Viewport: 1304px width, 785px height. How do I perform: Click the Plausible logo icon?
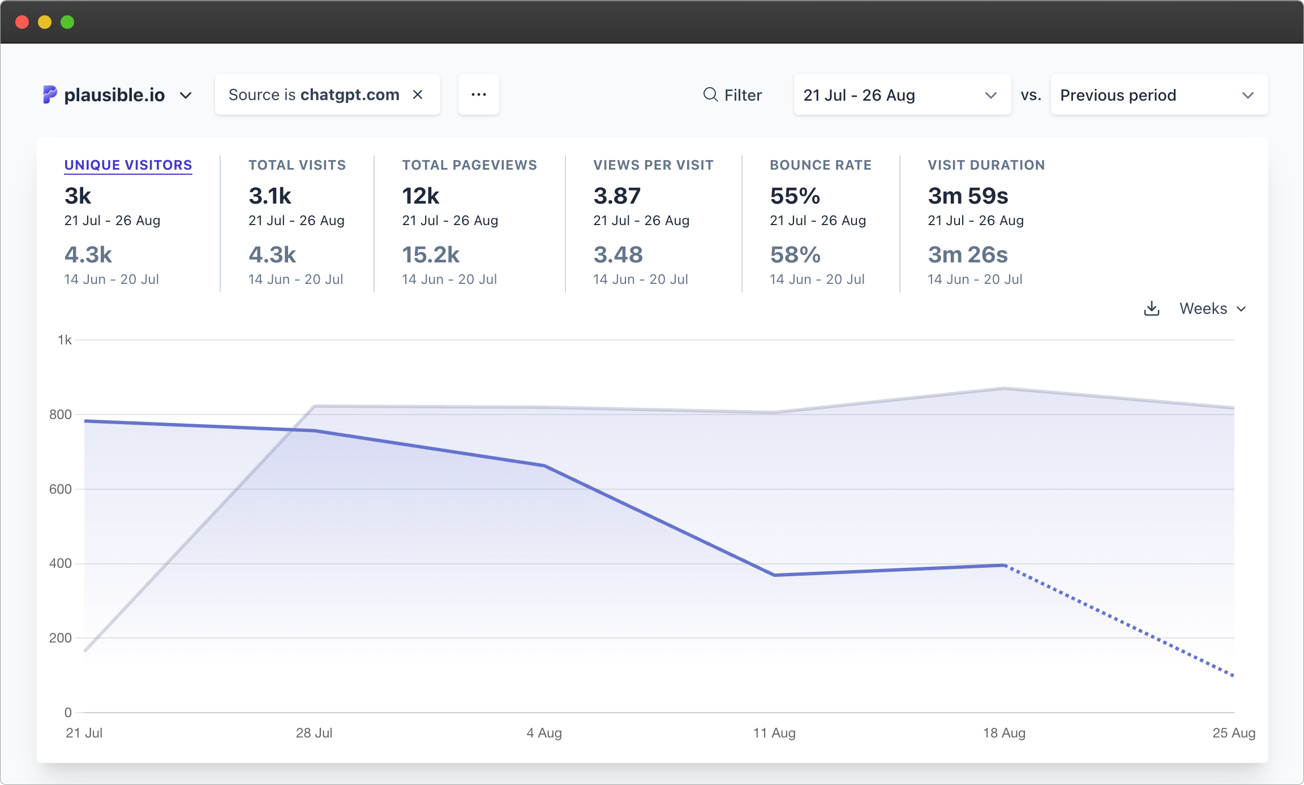[49, 94]
